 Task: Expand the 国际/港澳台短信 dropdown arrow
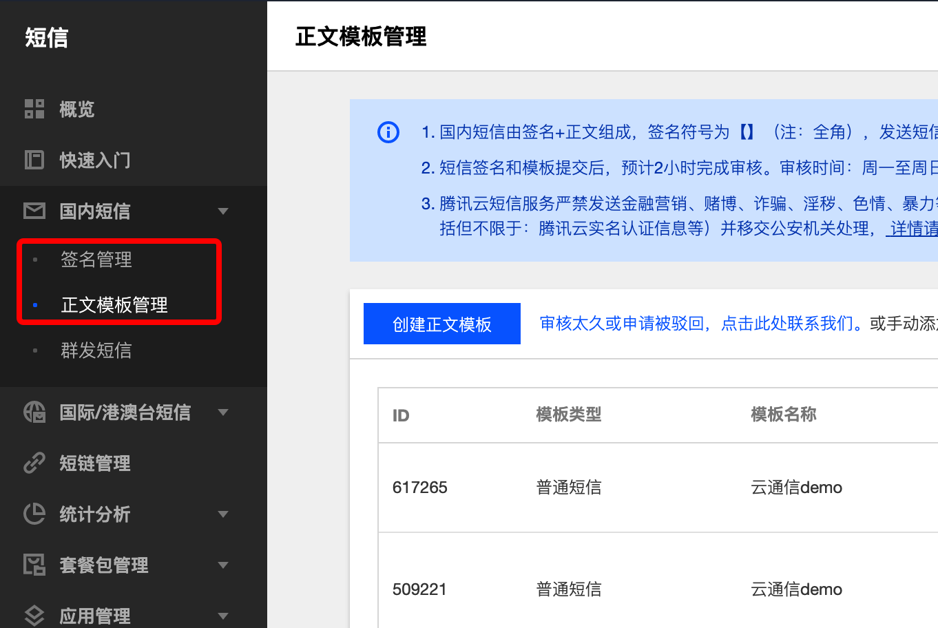click(x=222, y=412)
